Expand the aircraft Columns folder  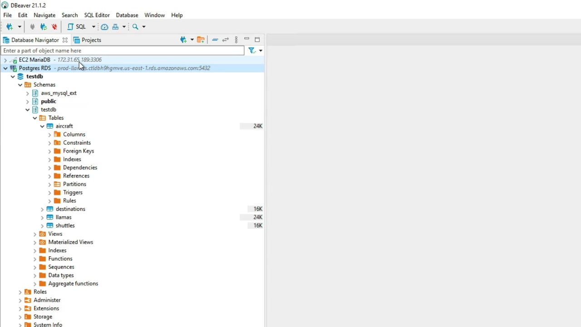[x=49, y=134]
